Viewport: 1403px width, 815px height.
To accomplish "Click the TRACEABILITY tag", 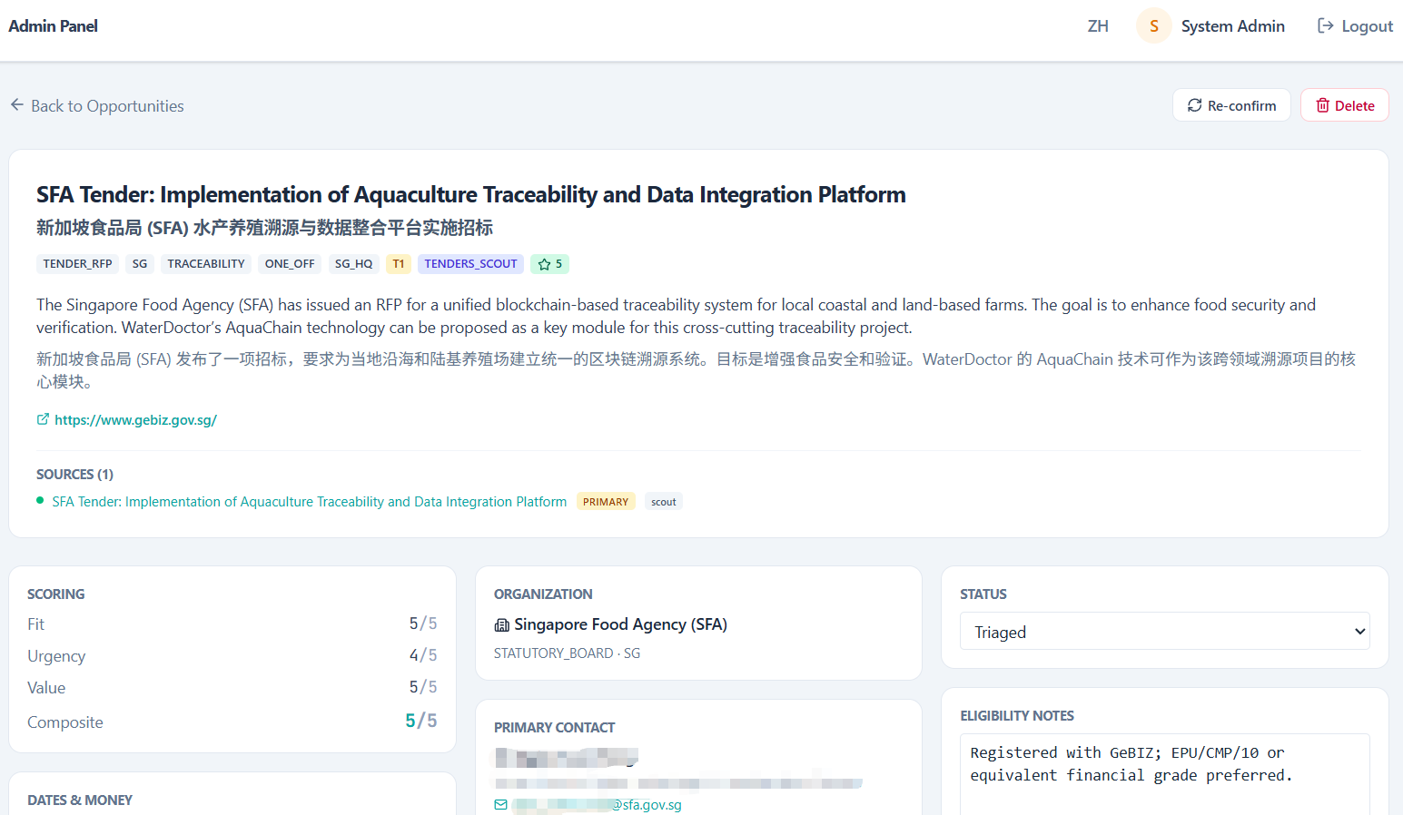I will (x=206, y=264).
